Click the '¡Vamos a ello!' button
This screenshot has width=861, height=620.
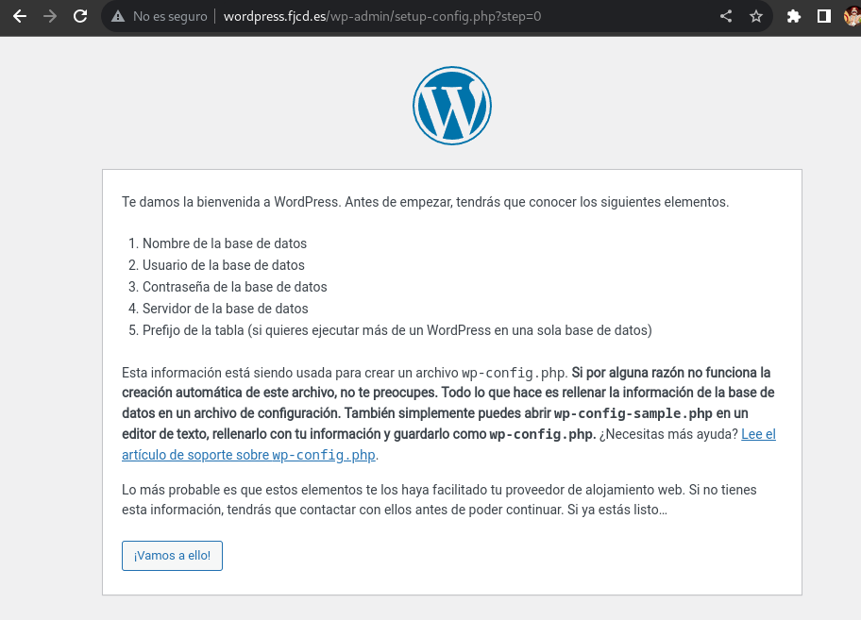pyautogui.click(x=172, y=556)
